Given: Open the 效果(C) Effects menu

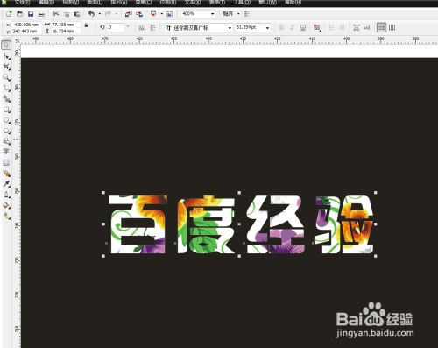Looking at the screenshot, I should point(144,3).
